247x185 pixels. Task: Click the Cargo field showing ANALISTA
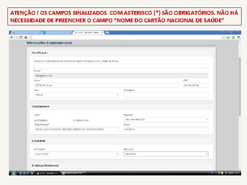pyautogui.click(x=166, y=129)
